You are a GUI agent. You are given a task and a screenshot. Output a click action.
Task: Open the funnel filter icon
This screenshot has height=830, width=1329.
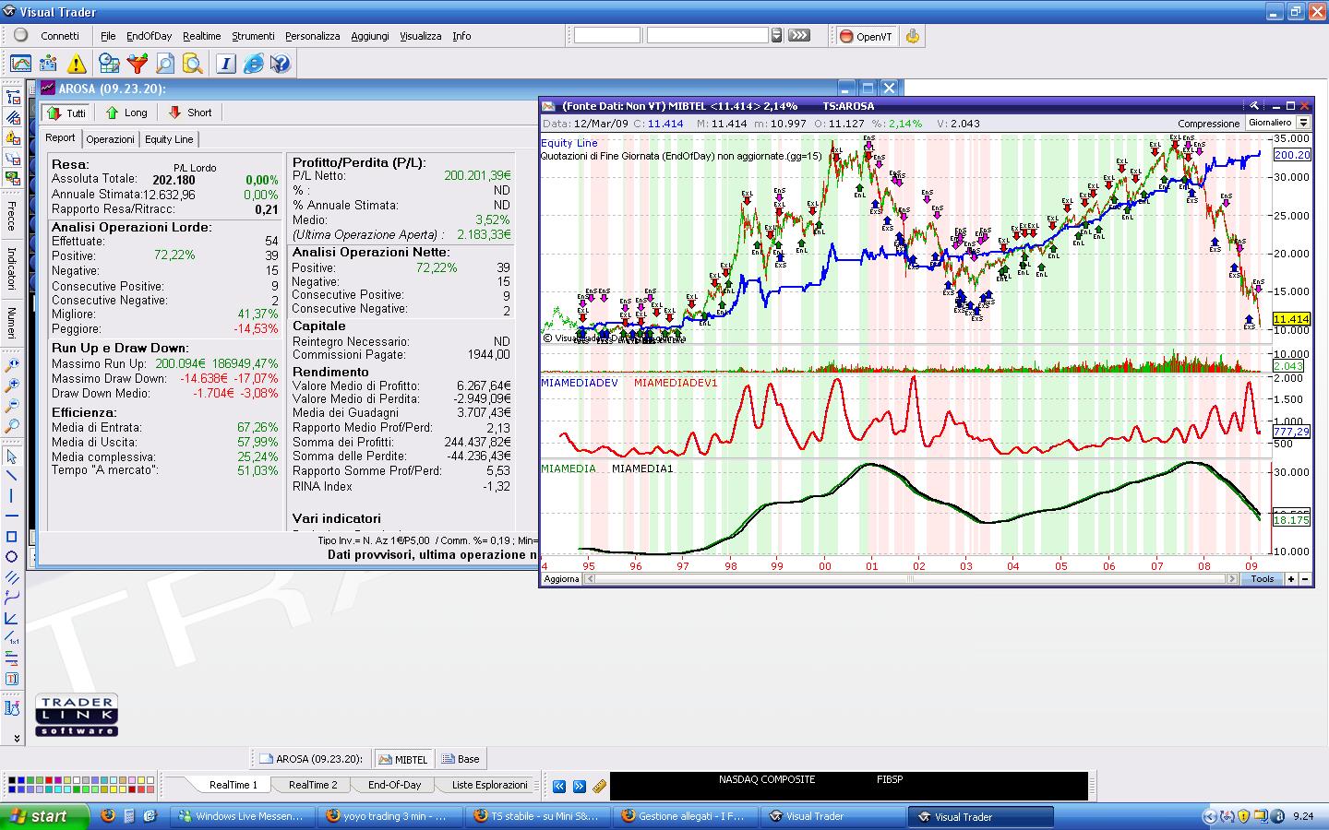(138, 64)
